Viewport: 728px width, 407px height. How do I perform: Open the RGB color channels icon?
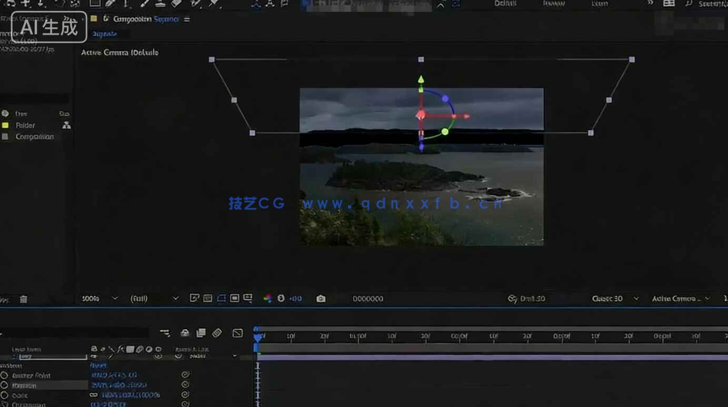tap(268, 299)
